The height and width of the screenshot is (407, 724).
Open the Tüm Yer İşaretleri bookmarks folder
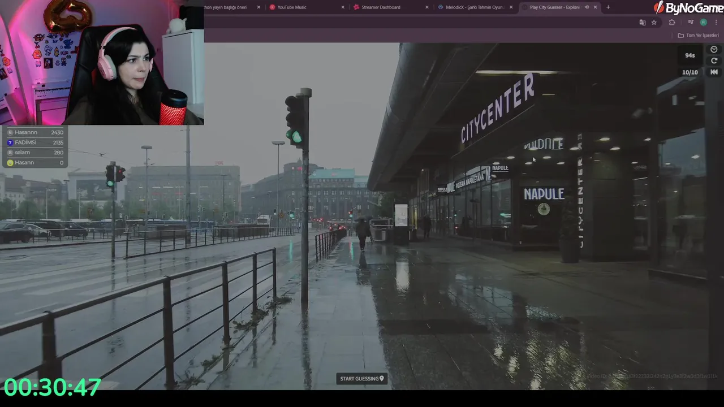click(699, 35)
